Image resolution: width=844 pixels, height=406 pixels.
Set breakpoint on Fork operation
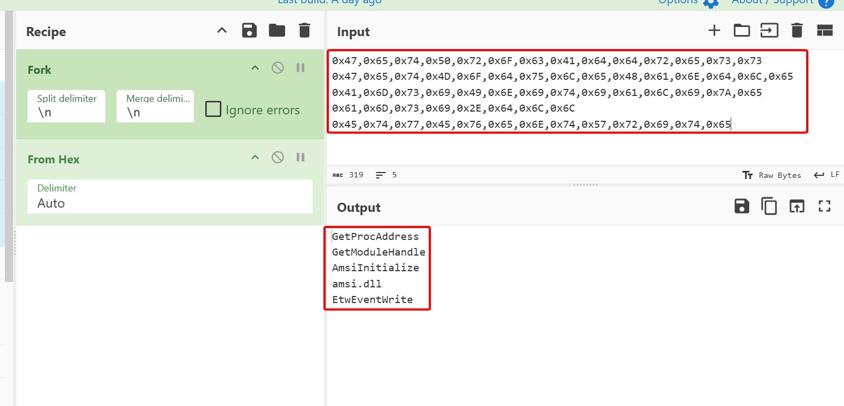click(301, 68)
